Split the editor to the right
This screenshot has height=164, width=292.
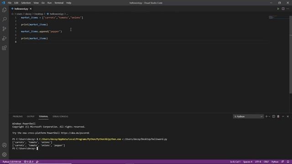click(283, 9)
